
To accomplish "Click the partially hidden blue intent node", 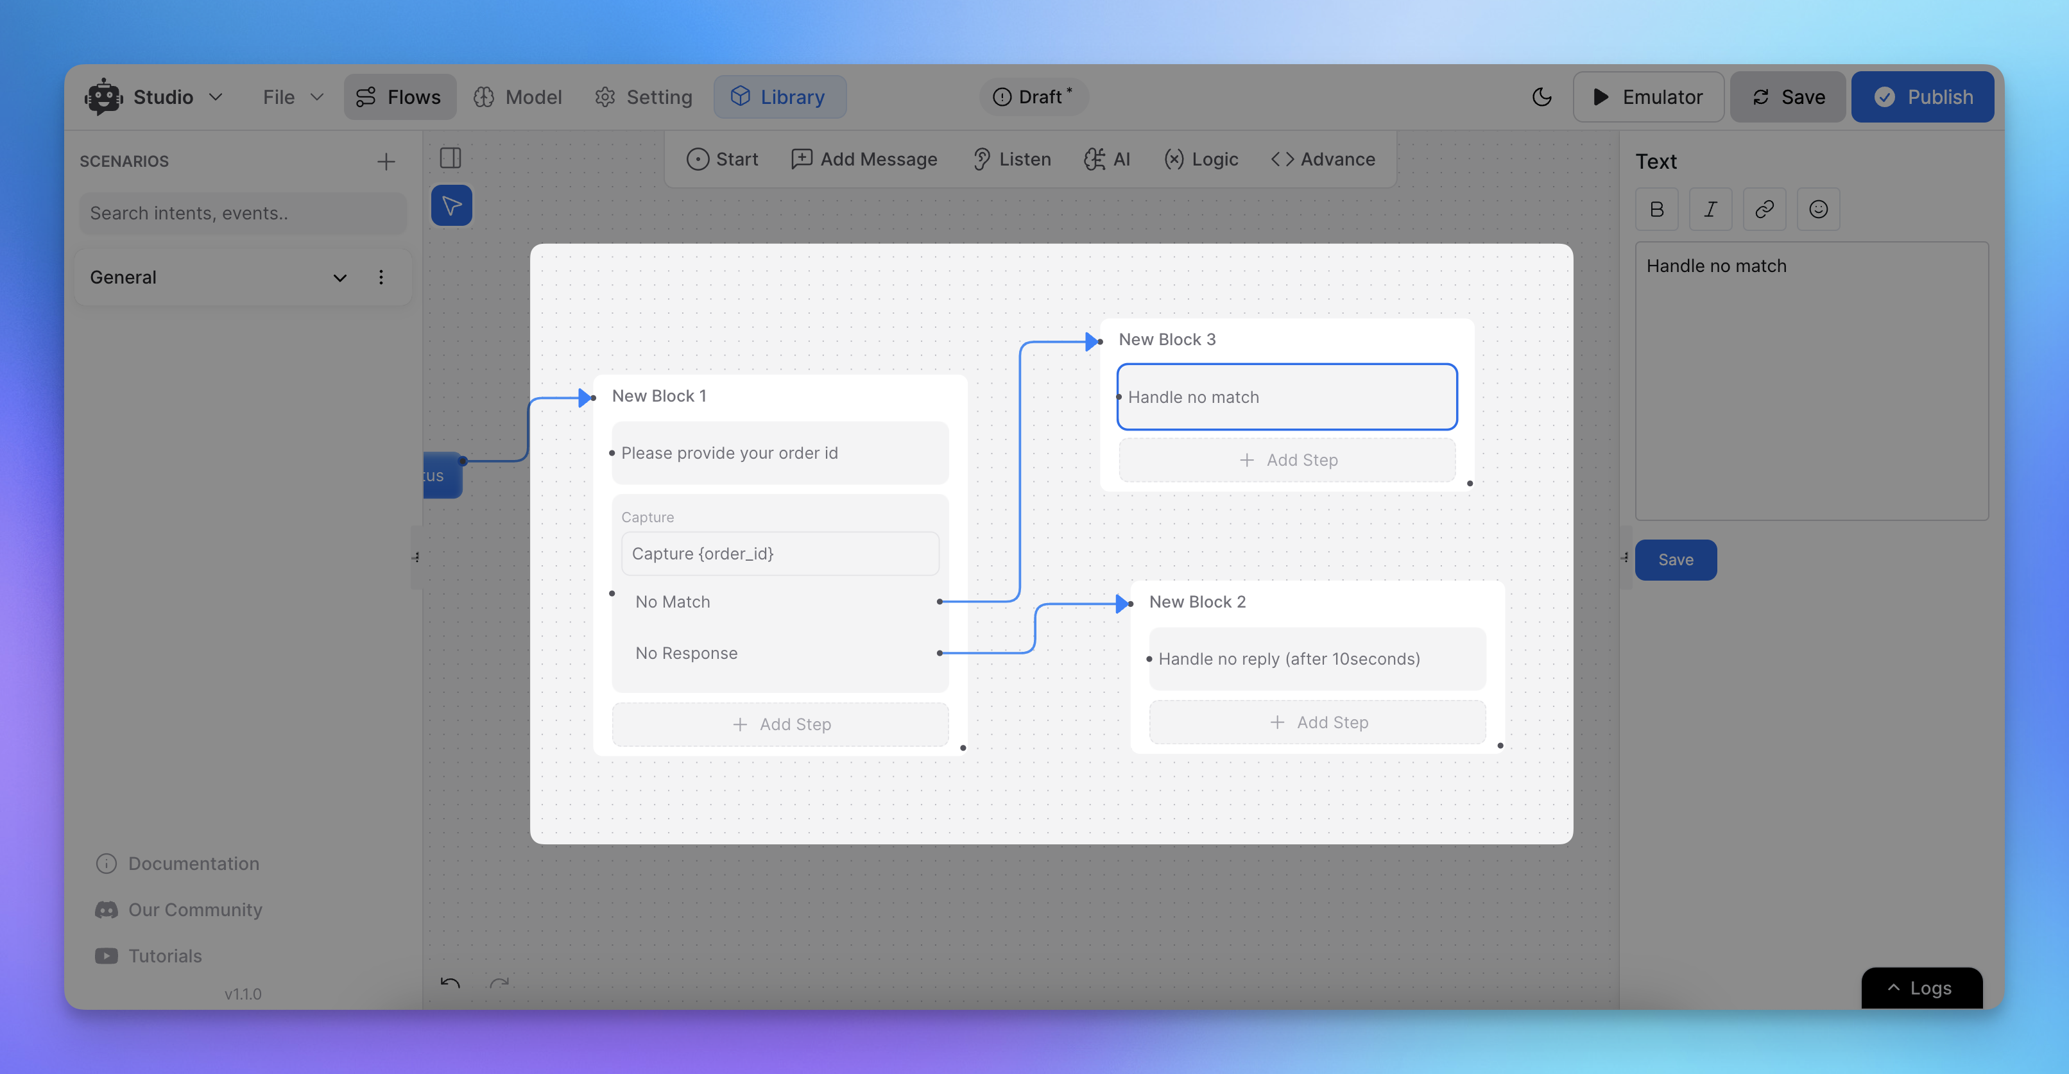I will tap(443, 476).
